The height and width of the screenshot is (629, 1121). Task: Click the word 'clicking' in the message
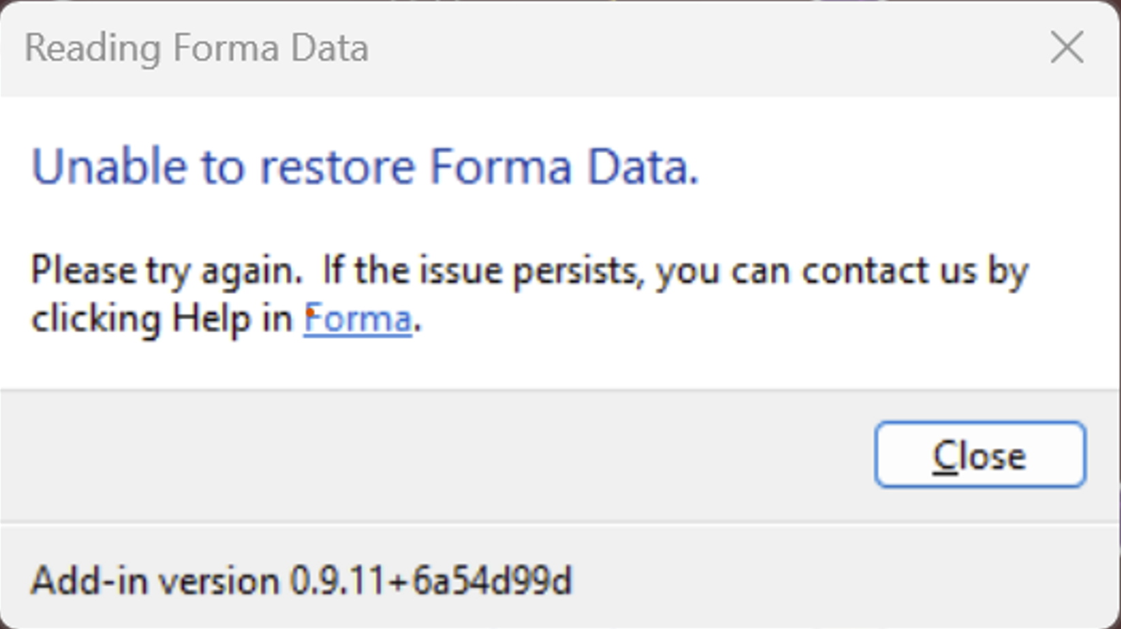[96, 318]
